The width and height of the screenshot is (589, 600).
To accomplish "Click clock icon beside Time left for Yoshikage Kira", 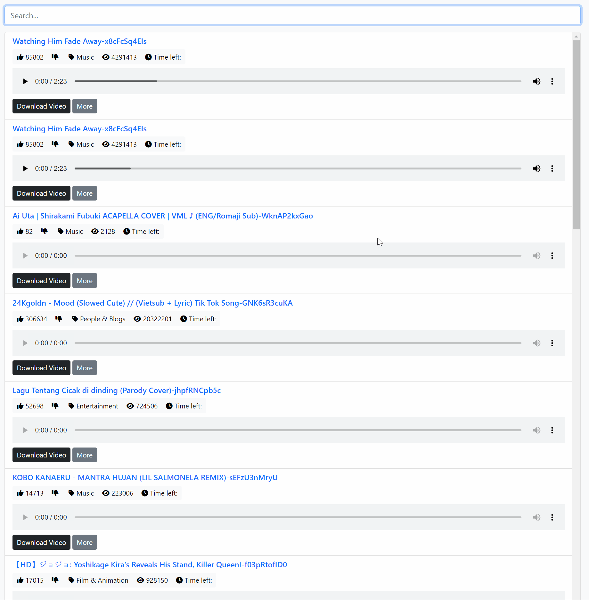I will tap(179, 580).
